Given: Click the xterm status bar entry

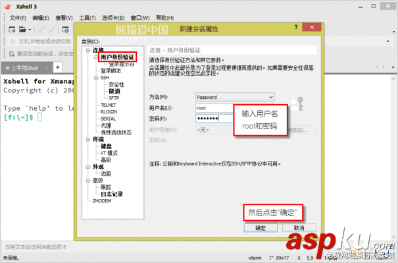Looking at the screenshot, I should click(255, 258).
